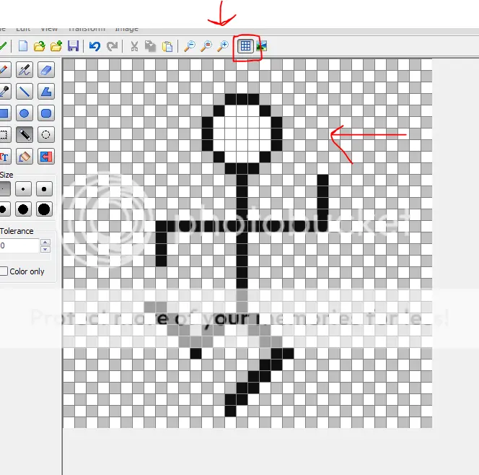Undo the last action
This screenshot has width=479, height=475.
tap(95, 46)
